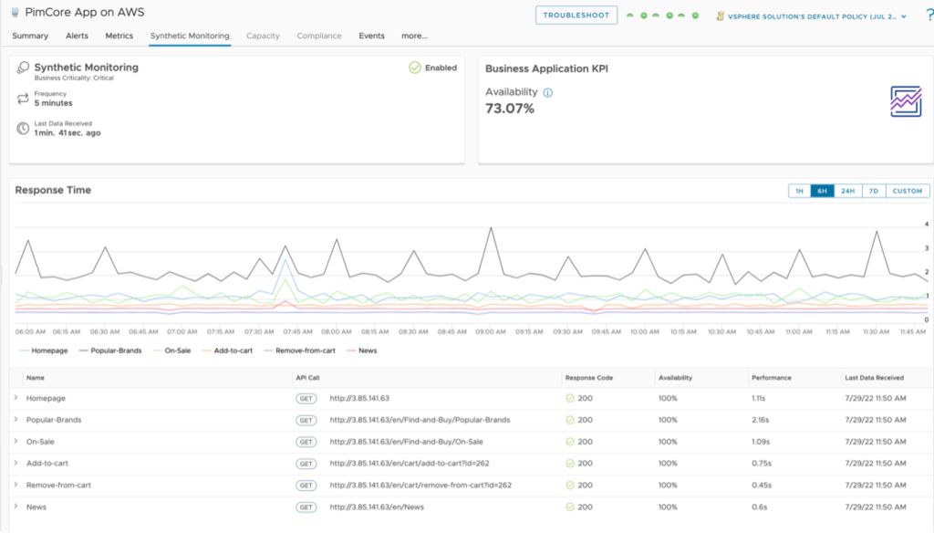Toggle Add-to-cart series in chart legend

[x=230, y=350]
